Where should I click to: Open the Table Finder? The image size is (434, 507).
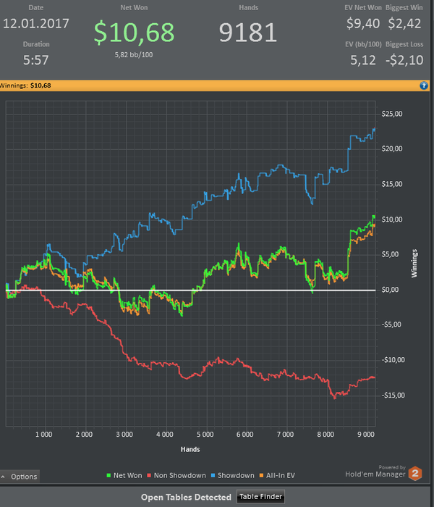(260, 497)
